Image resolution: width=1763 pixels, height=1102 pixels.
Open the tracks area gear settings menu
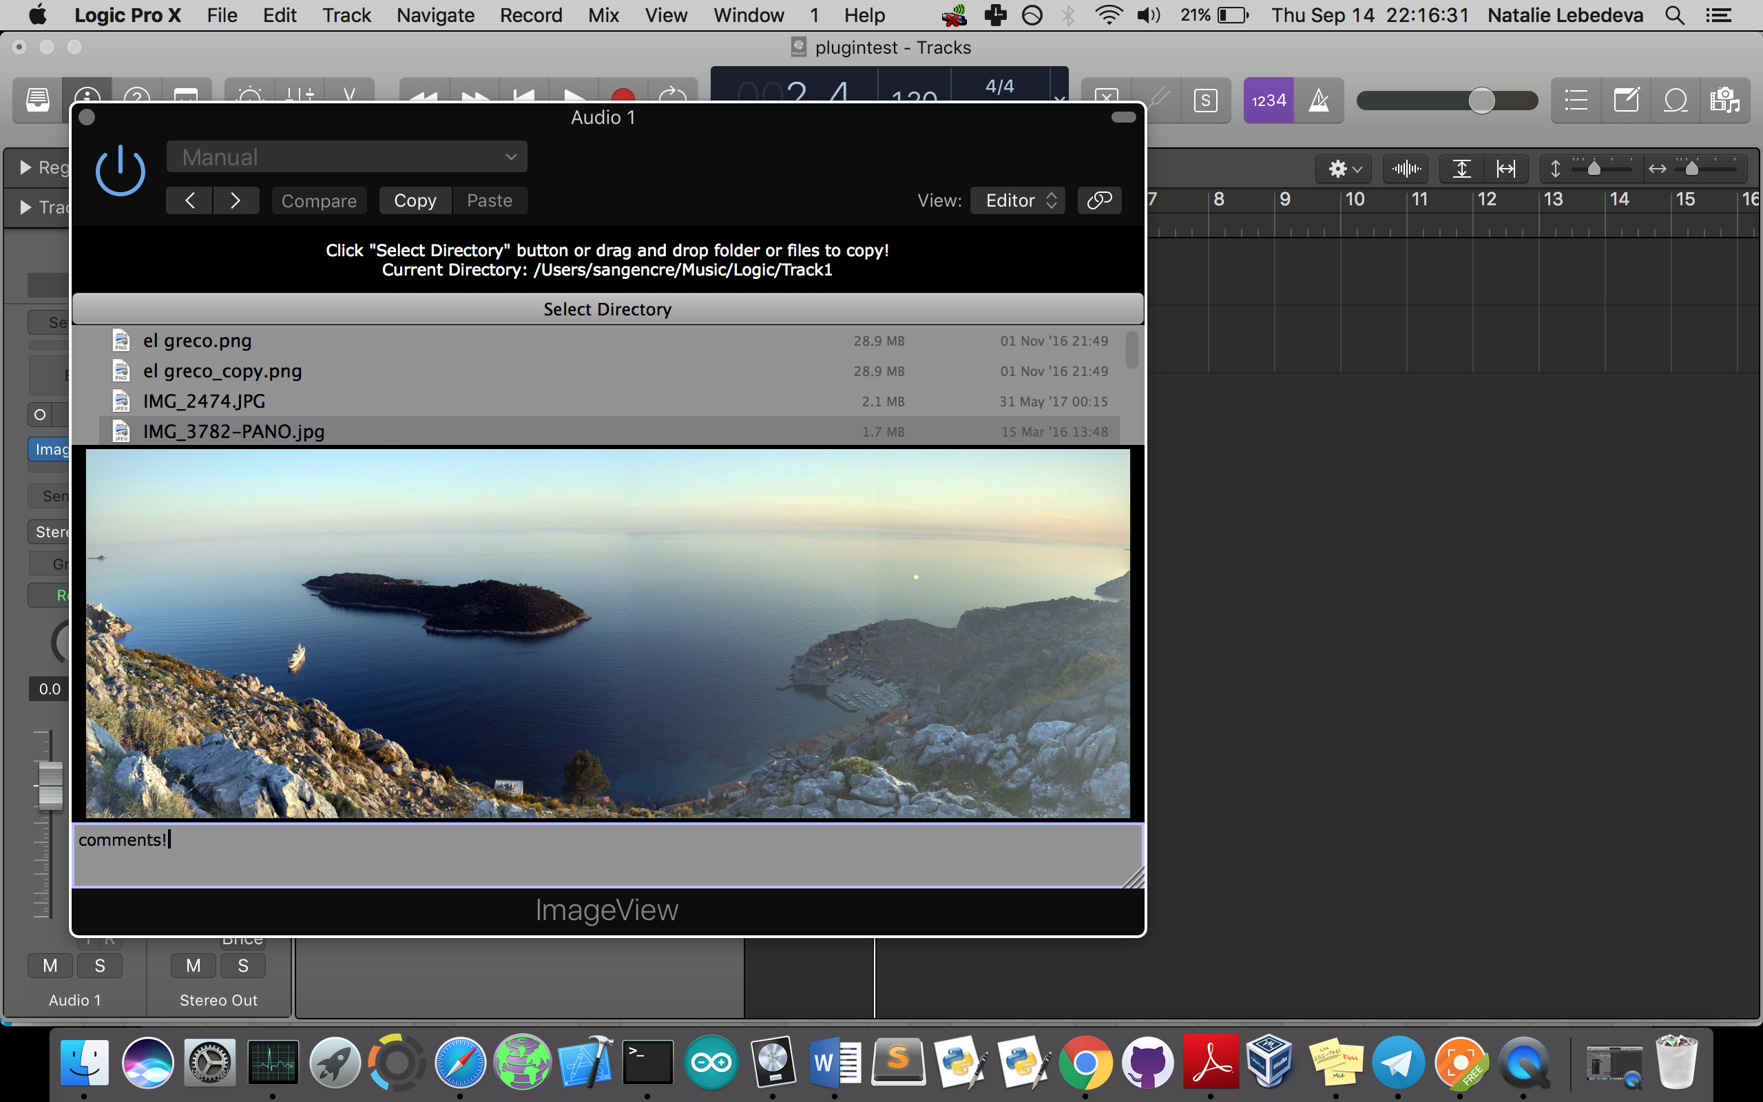(1344, 169)
